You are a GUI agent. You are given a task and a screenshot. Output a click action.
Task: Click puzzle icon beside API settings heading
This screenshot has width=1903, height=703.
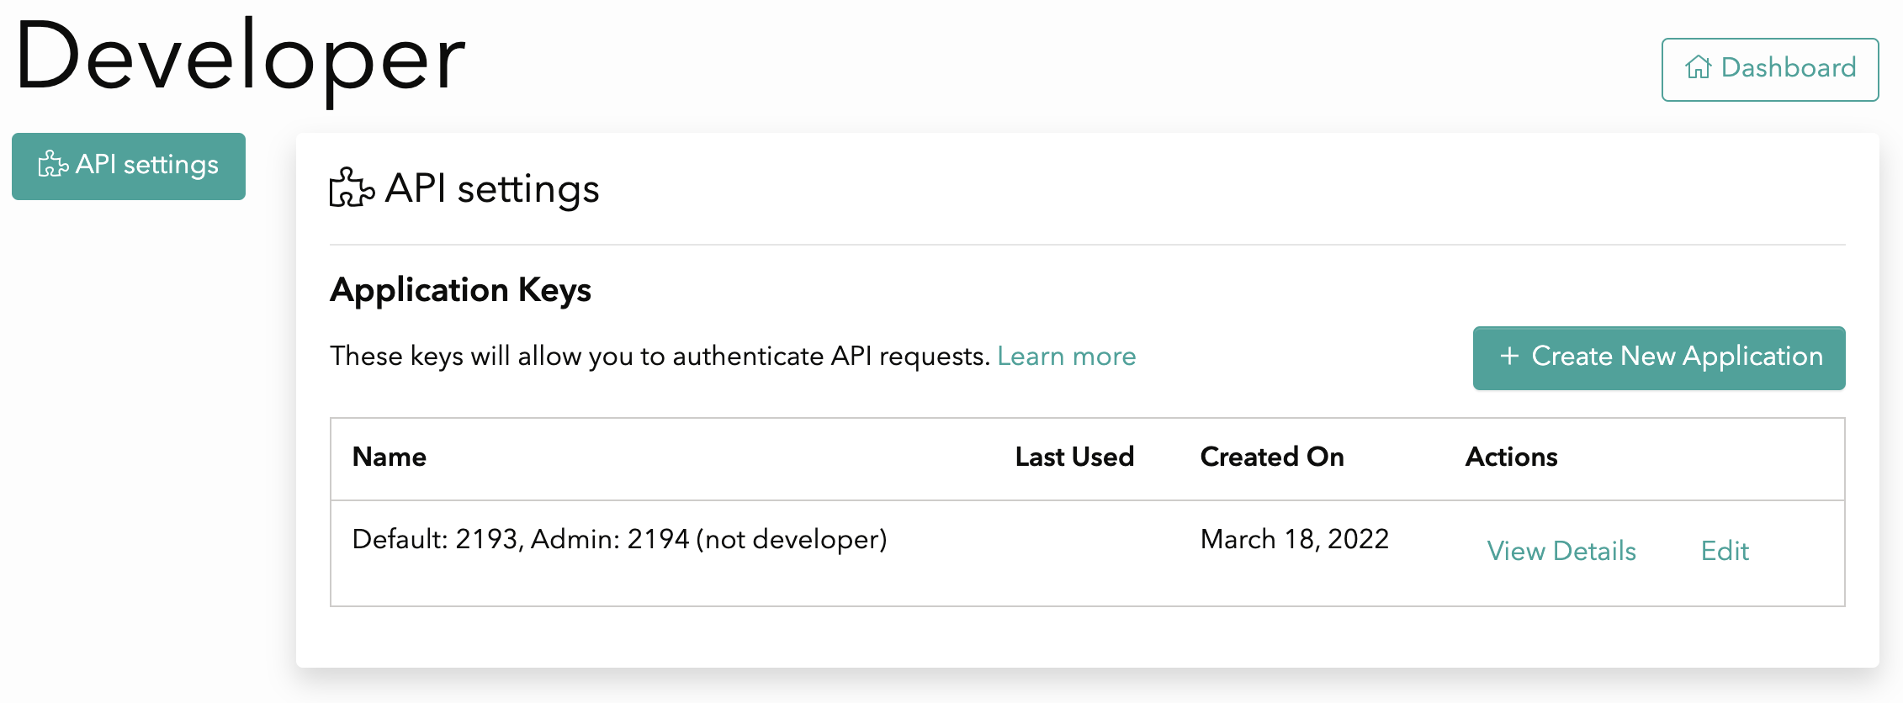352,188
